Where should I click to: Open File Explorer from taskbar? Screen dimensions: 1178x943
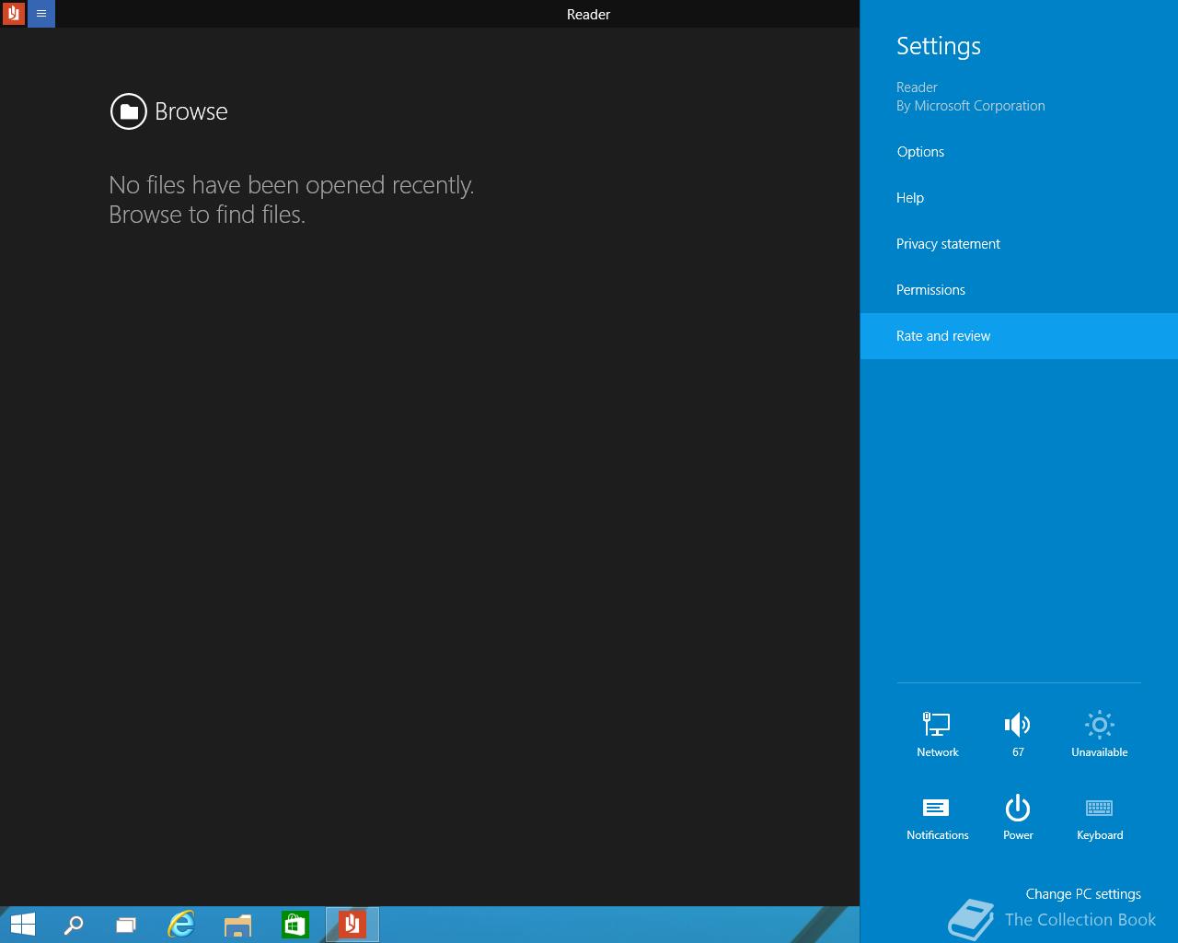pyautogui.click(x=237, y=925)
